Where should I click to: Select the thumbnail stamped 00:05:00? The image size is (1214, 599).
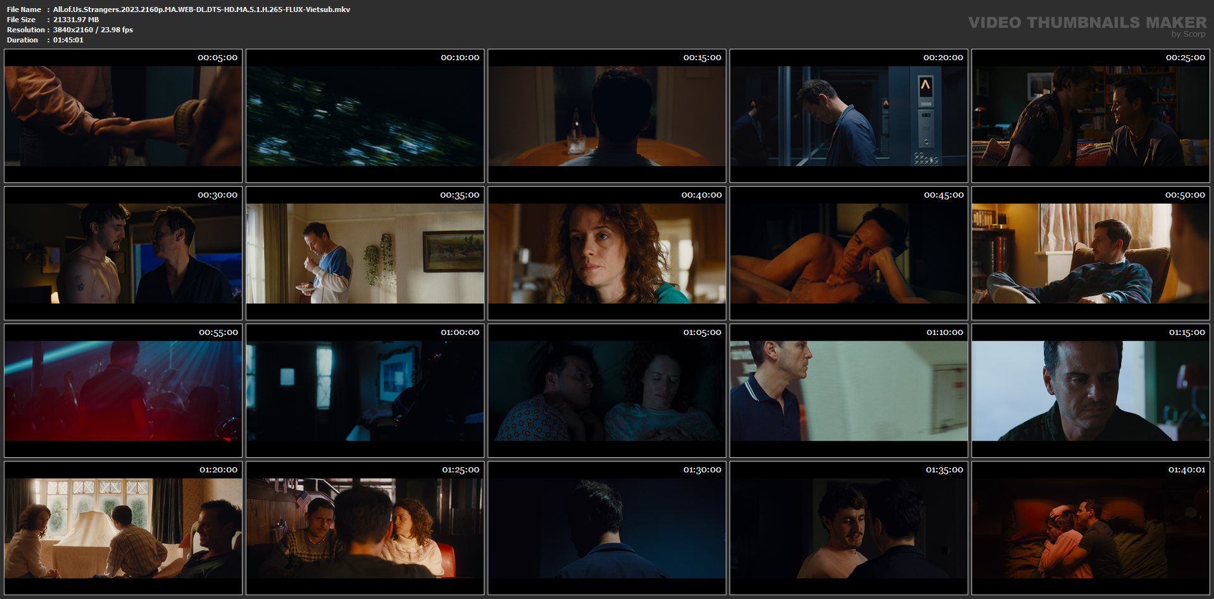click(x=123, y=116)
